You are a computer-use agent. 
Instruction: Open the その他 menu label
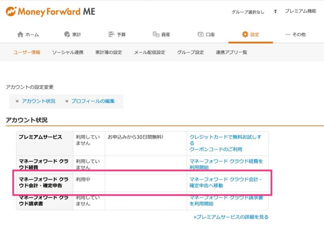point(299,34)
